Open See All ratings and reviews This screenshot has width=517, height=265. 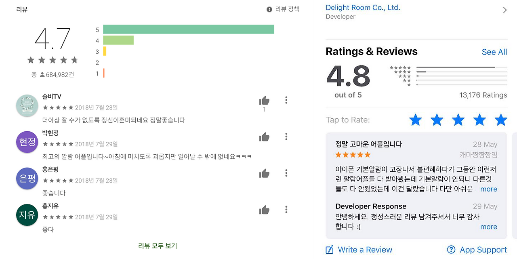(494, 52)
